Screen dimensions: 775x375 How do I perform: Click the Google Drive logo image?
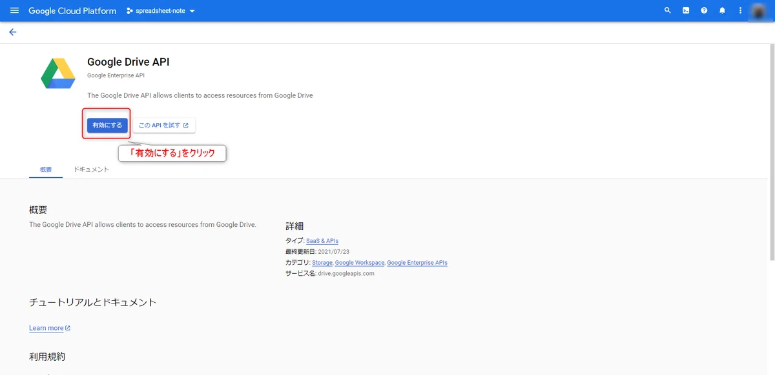[x=58, y=73]
